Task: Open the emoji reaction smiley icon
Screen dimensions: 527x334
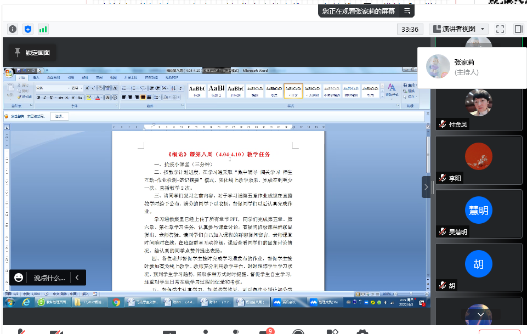Action: [19, 278]
